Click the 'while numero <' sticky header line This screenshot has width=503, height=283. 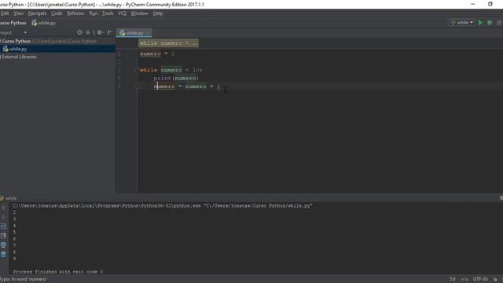pos(168,43)
